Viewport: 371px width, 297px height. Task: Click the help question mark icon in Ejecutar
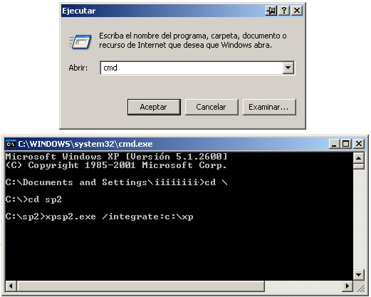click(x=284, y=11)
